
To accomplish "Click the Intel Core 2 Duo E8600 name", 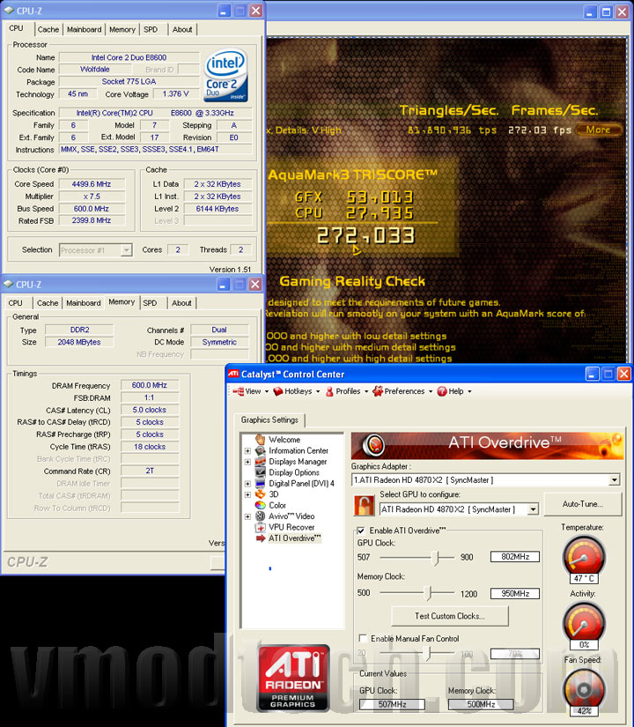I will coord(129,57).
